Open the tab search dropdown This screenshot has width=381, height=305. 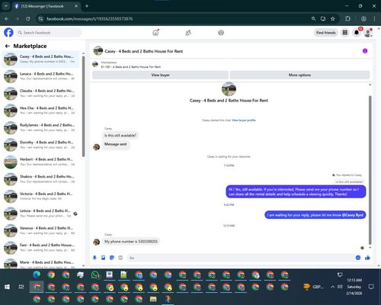click(5, 6)
